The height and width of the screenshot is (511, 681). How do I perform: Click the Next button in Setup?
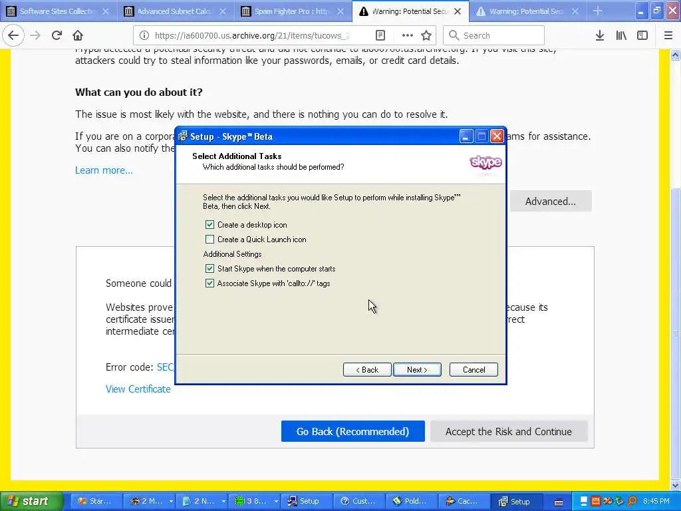pos(417,370)
